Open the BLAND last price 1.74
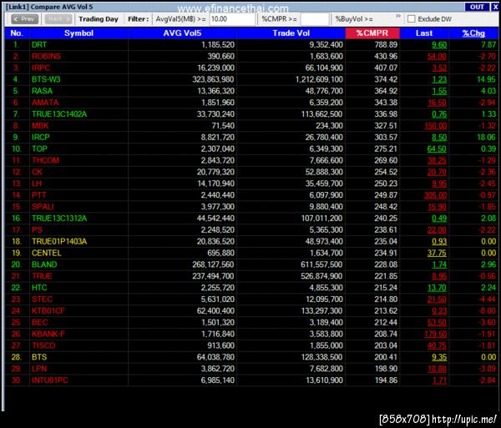 pyautogui.click(x=439, y=264)
